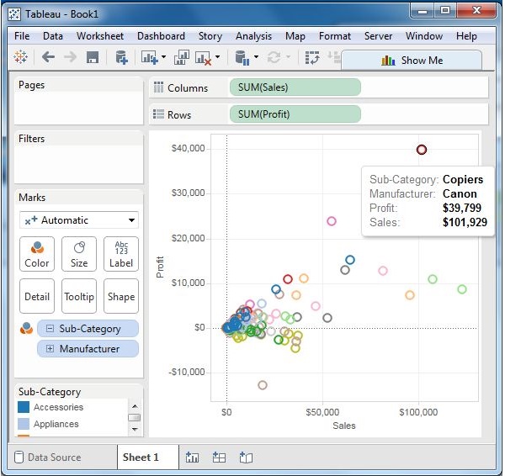Click the Add new data source icon

(121, 58)
